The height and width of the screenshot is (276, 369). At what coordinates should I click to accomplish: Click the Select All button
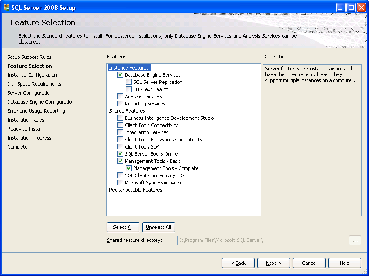tap(123, 227)
